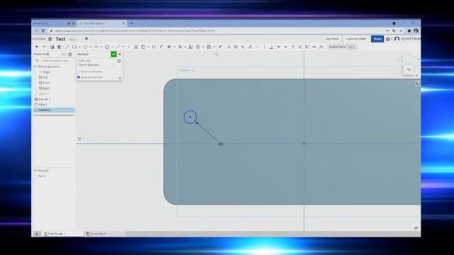Open the App Store

(332, 39)
